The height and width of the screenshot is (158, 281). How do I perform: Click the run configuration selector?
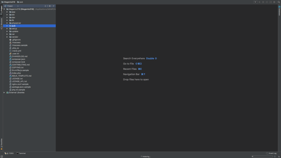[255, 2]
